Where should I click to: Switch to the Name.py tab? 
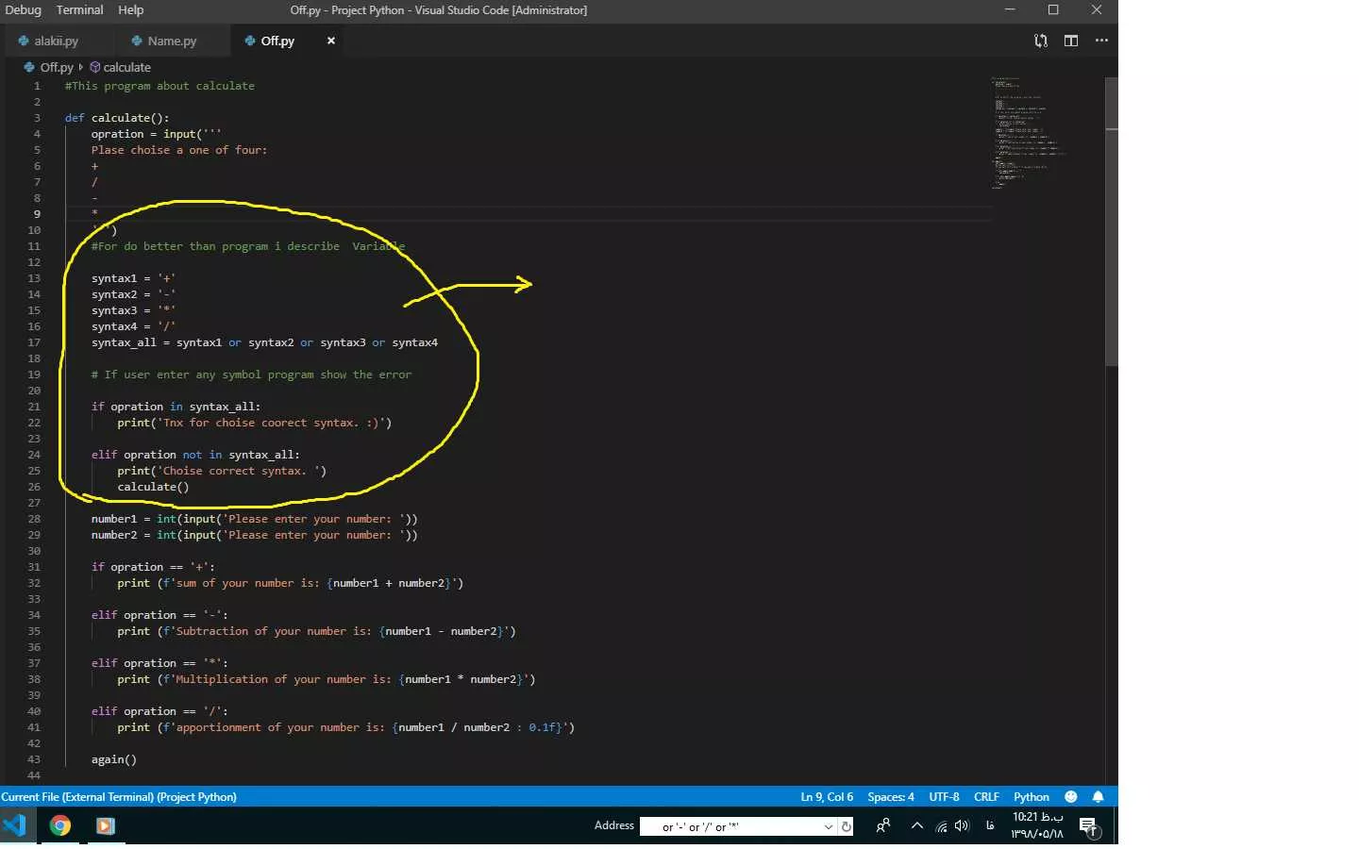[172, 41]
